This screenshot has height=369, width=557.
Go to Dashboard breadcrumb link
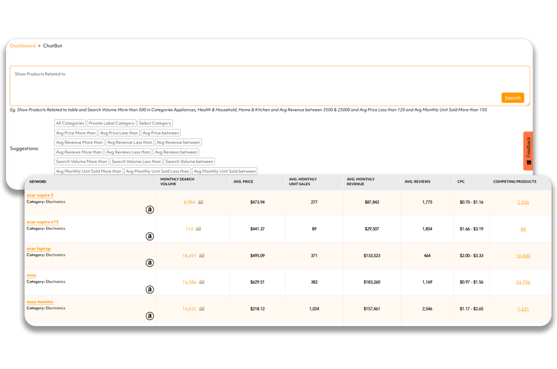[23, 46]
